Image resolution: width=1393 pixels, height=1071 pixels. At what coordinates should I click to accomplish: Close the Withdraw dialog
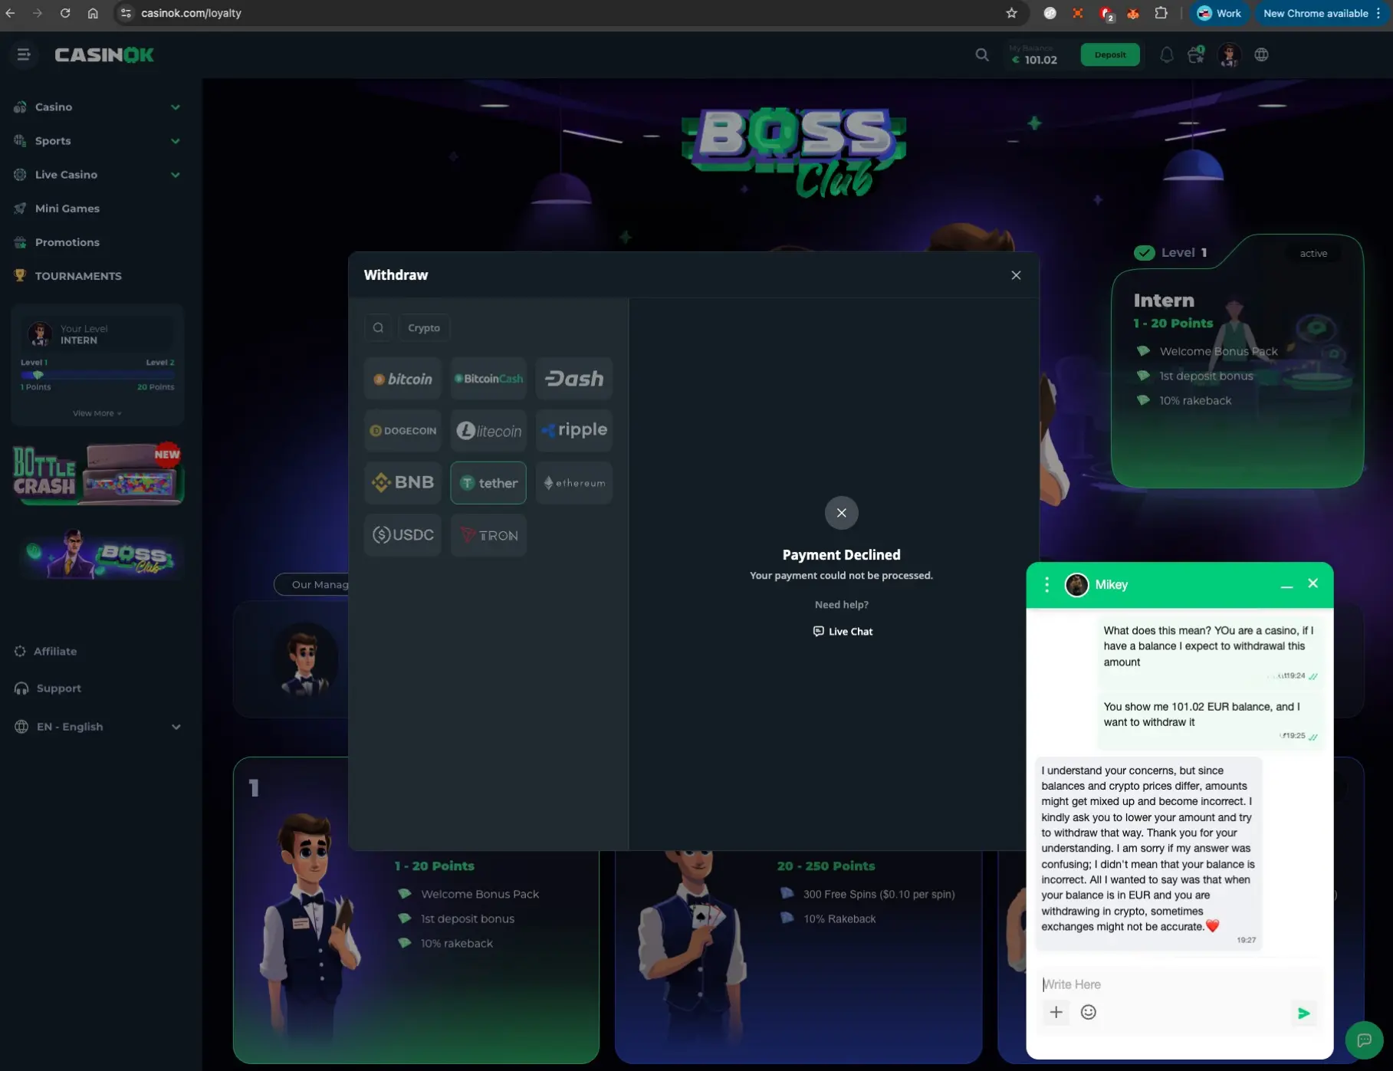click(x=1016, y=275)
